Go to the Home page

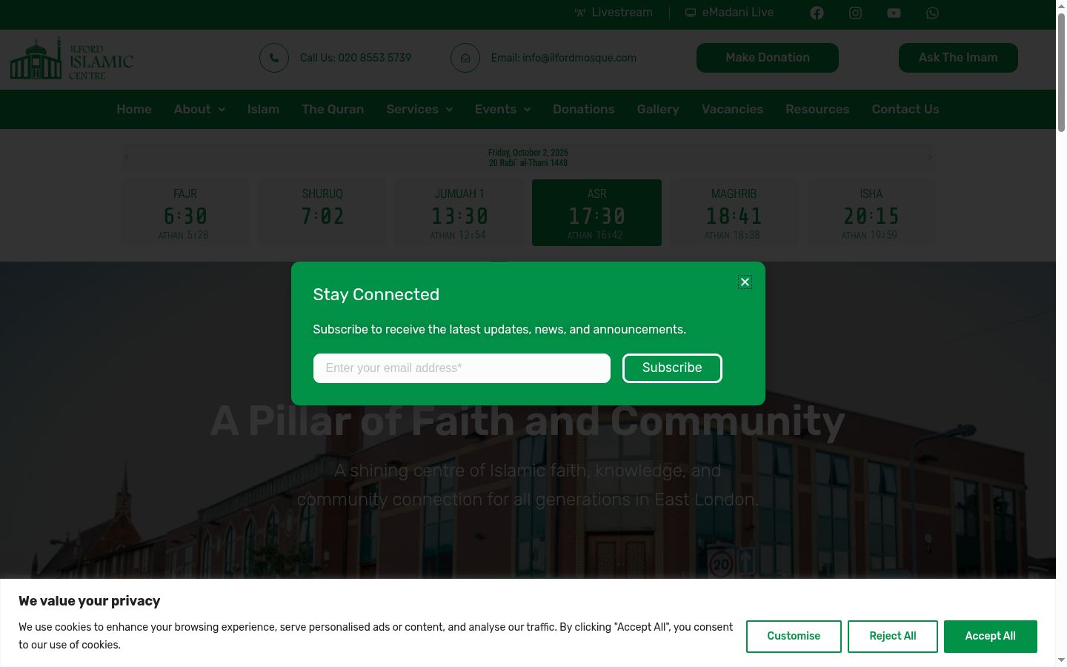pos(134,110)
